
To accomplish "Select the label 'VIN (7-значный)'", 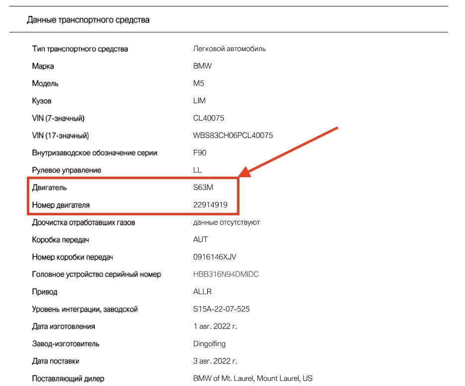I will coord(58,118).
